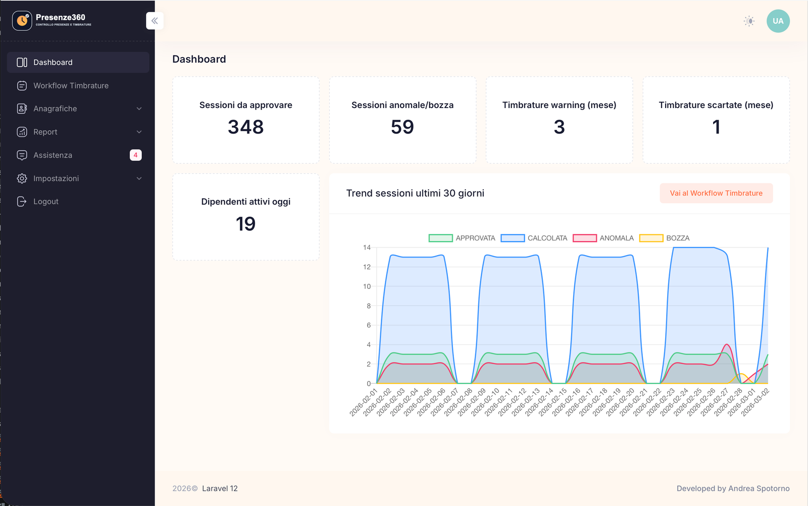Screen dimensions: 808x506
Task: Click the Report chart icon
Action: pos(22,132)
